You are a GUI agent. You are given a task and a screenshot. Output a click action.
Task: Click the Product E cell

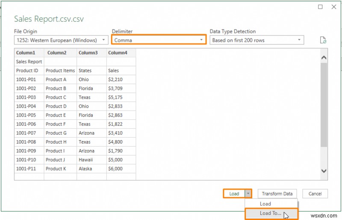60,115
